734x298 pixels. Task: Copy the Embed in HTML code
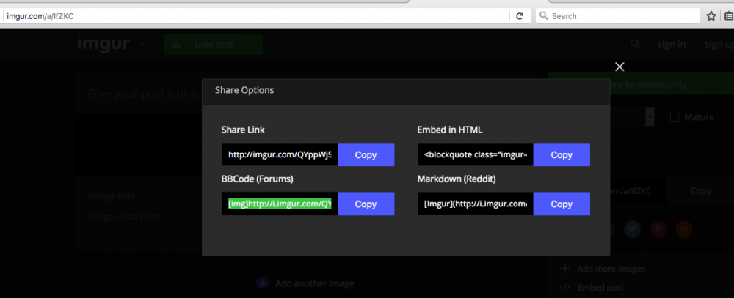562,155
